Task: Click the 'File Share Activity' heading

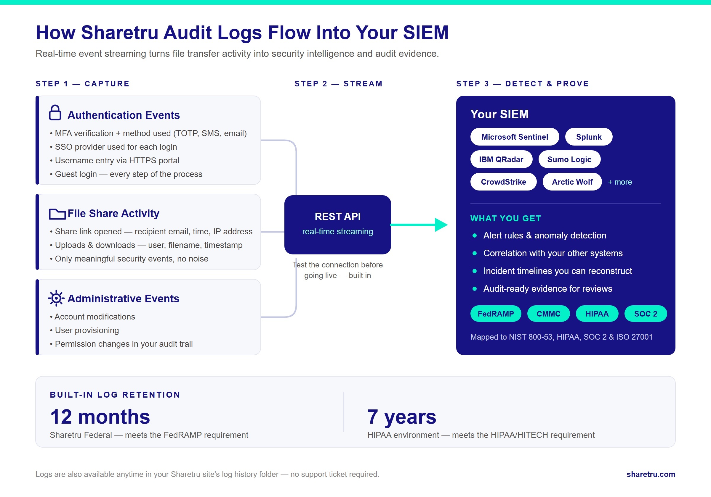Action: (x=113, y=213)
